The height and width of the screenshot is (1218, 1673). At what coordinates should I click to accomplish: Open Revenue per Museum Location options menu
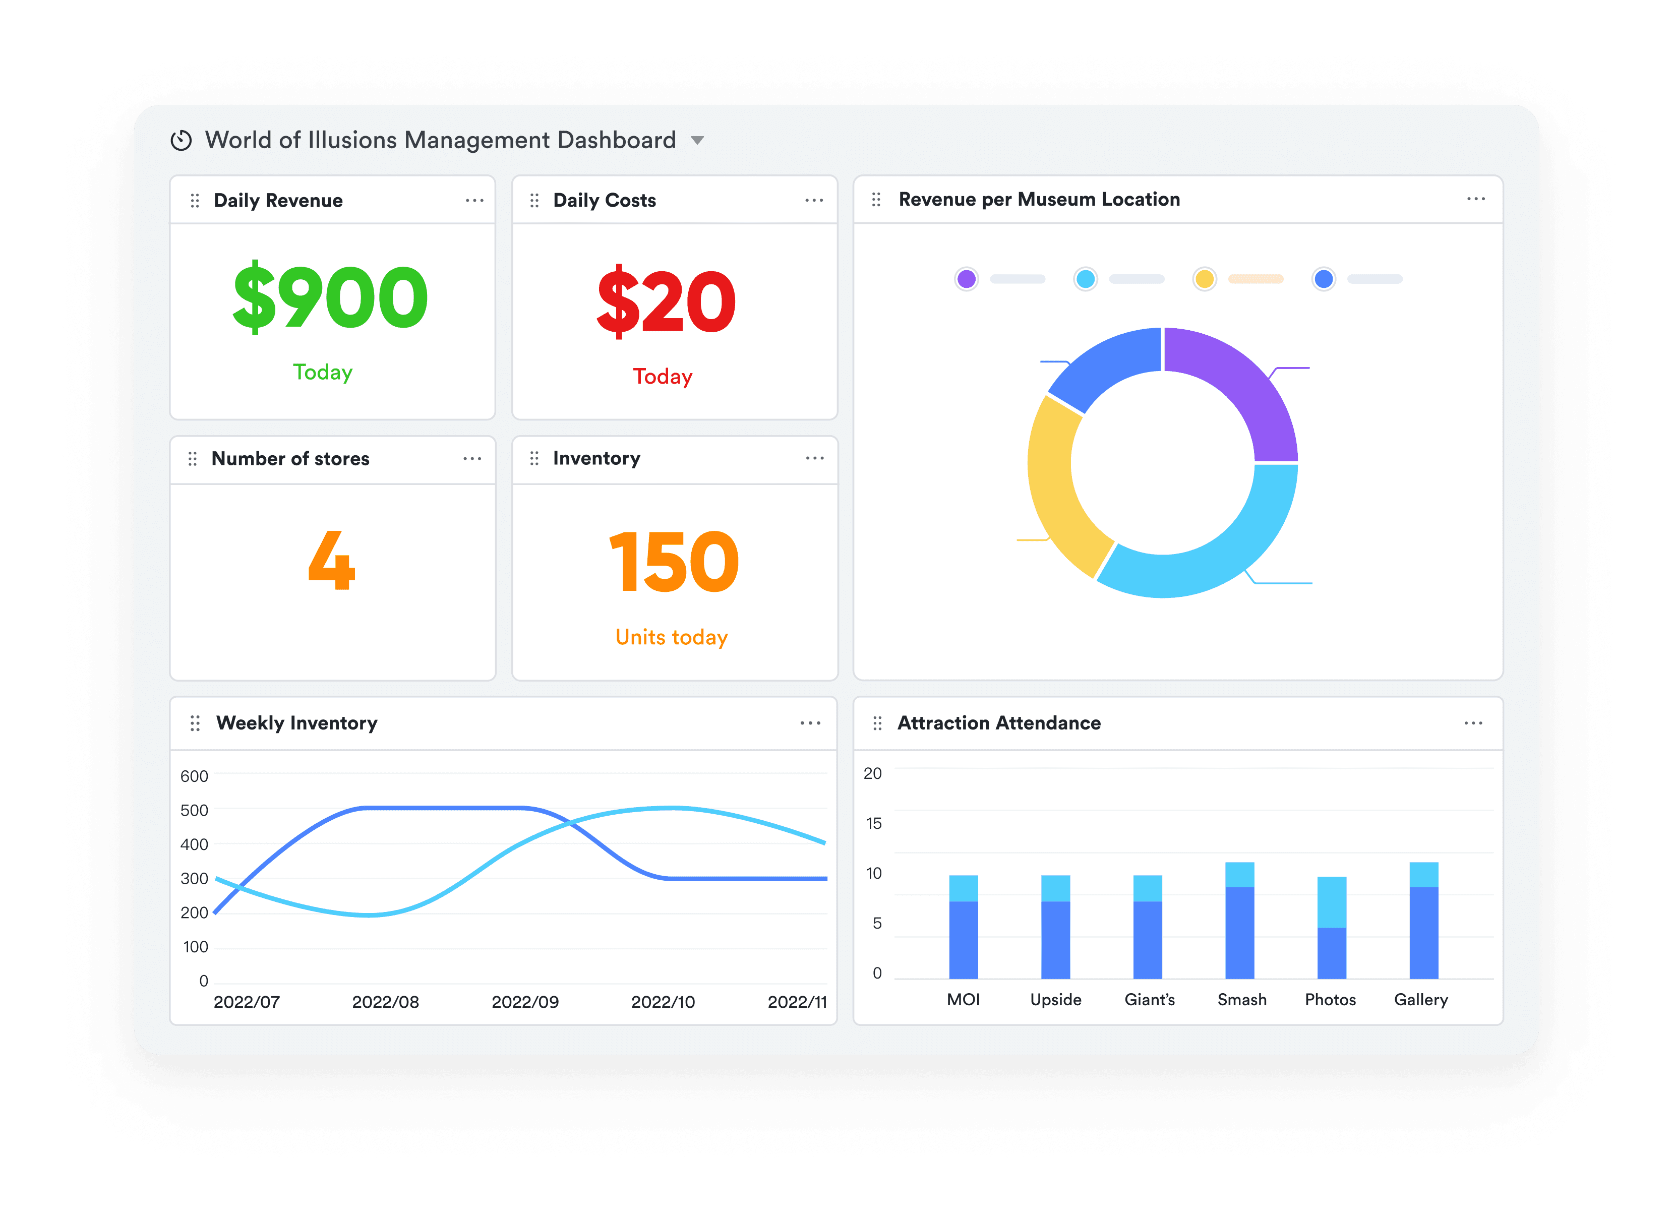(x=1475, y=199)
